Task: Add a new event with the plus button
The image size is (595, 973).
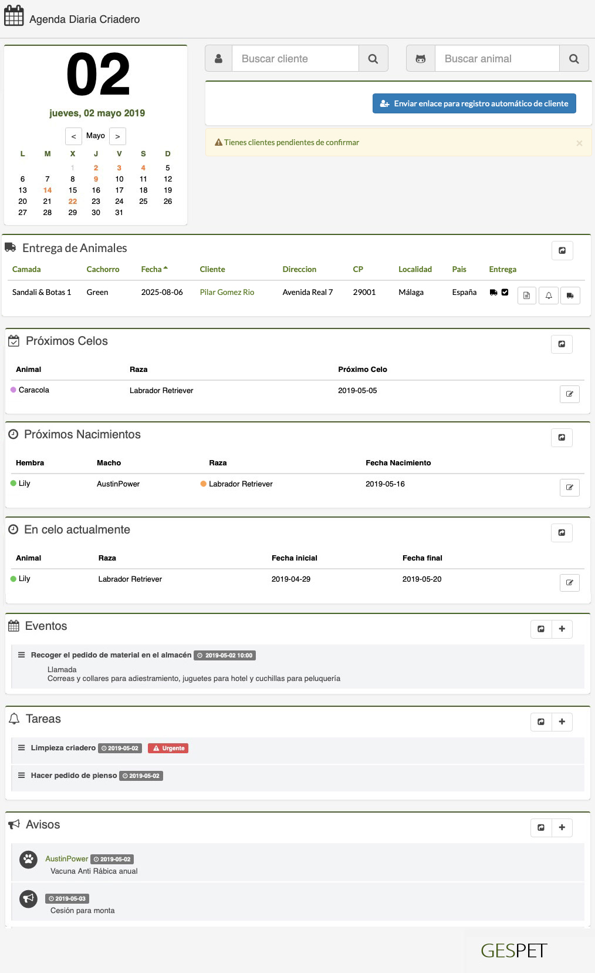Action: click(562, 629)
